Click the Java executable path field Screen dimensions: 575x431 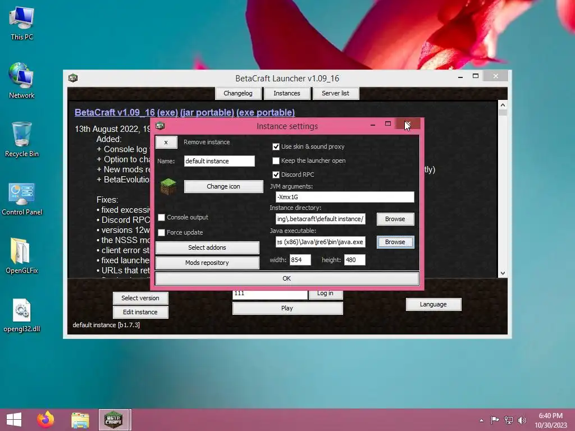[320, 242]
